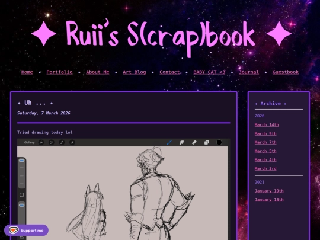Open the March 14th archive entry
This screenshot has width=320, height=240.
[267, 124]
